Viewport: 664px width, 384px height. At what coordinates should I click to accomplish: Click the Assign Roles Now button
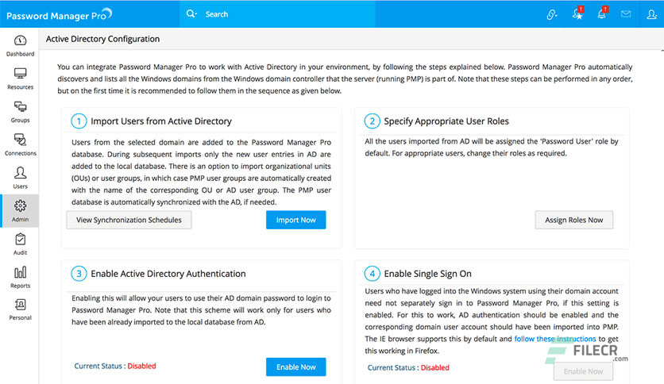tap(573, 220)
